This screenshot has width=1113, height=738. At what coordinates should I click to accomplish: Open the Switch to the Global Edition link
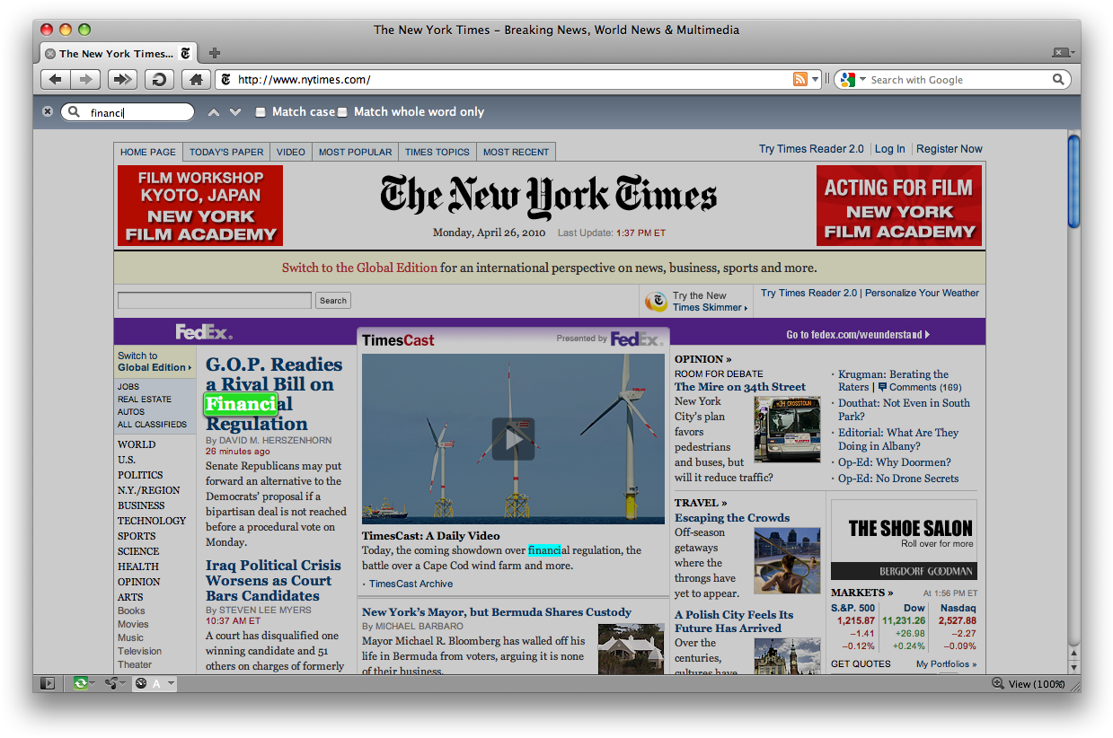359,268
